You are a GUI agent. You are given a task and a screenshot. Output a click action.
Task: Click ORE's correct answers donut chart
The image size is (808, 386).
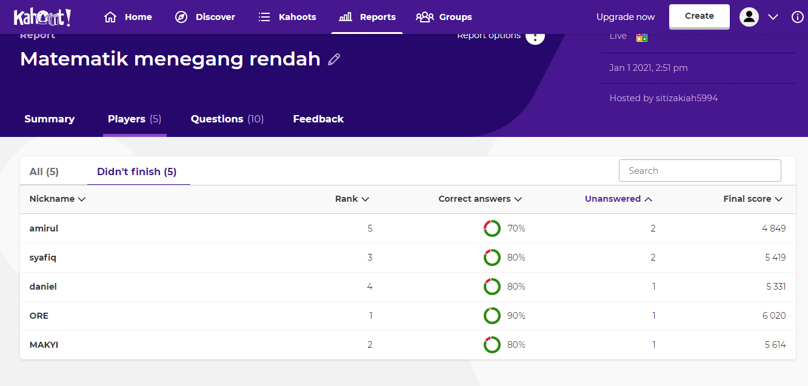pos(492,316)
